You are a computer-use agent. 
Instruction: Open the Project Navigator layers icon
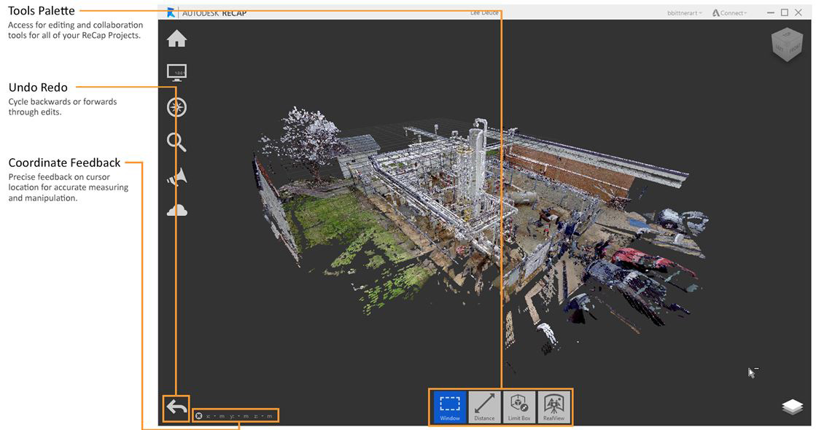point(792,407)
